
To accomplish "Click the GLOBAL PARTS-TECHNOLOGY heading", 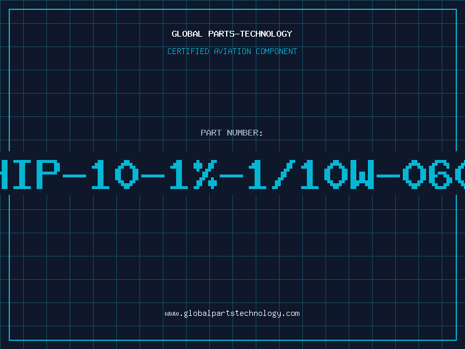I will coord(232,34).
